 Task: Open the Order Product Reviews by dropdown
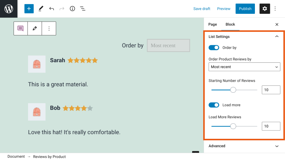point(244,67)
